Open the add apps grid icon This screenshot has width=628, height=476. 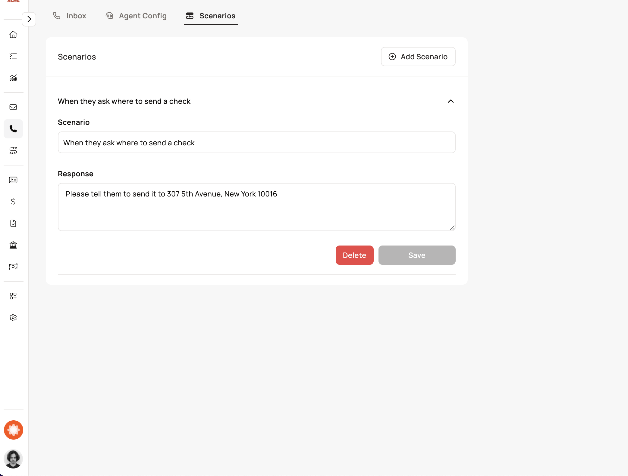pyautogui.click(x=13, y=296)
